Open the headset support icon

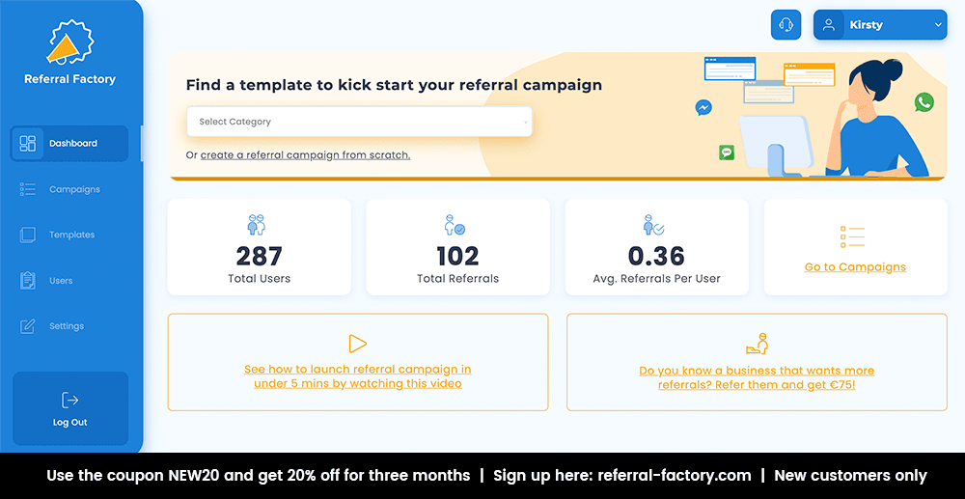786,25
